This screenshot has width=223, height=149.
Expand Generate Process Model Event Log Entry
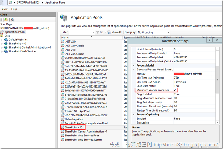click(x=134, y=70)
